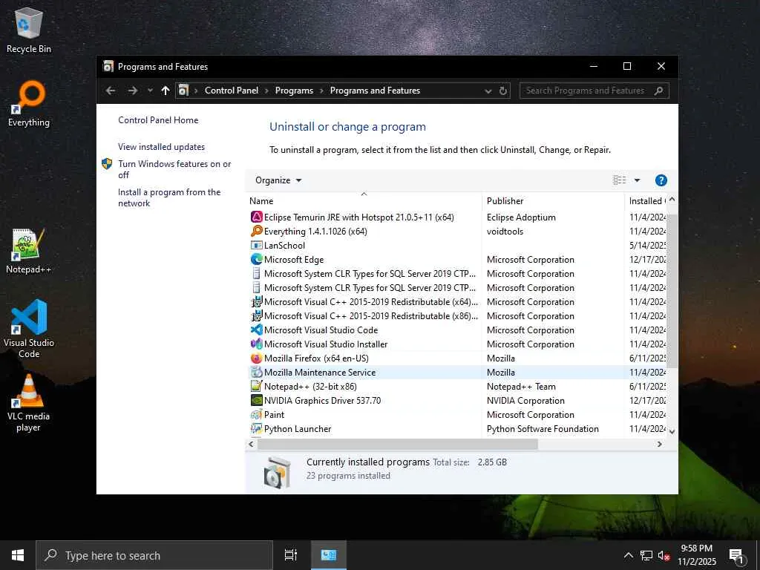The image size is (760, 570).
Task: Select Mozilla Maintenance Service row
Action: [458, 373]
